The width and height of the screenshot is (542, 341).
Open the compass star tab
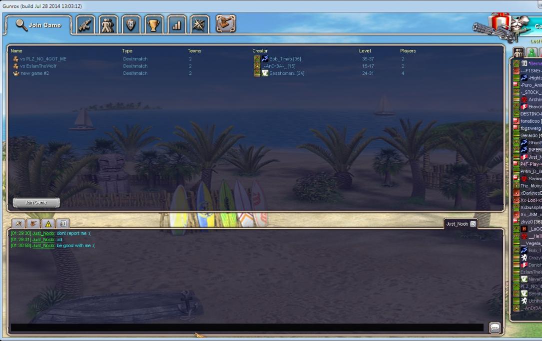(199, 25)
